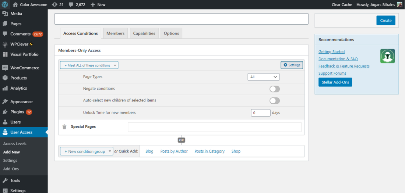The height and width of the screenshot is (193, 405).
Task: Open Settings submenu under User Access
Action: click(10, 161)
